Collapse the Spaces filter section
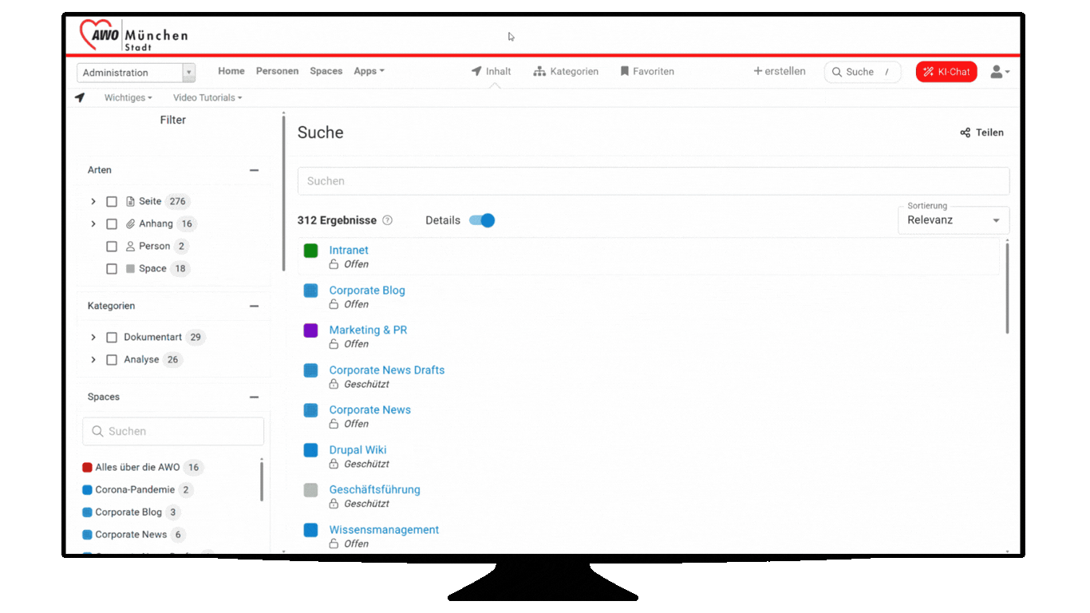This screenshot has width=1090, height=613. (x=255, y=397)
